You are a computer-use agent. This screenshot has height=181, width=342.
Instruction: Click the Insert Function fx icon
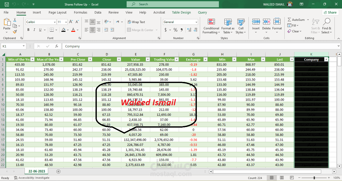pyautogui.click(x=57, y=46)
